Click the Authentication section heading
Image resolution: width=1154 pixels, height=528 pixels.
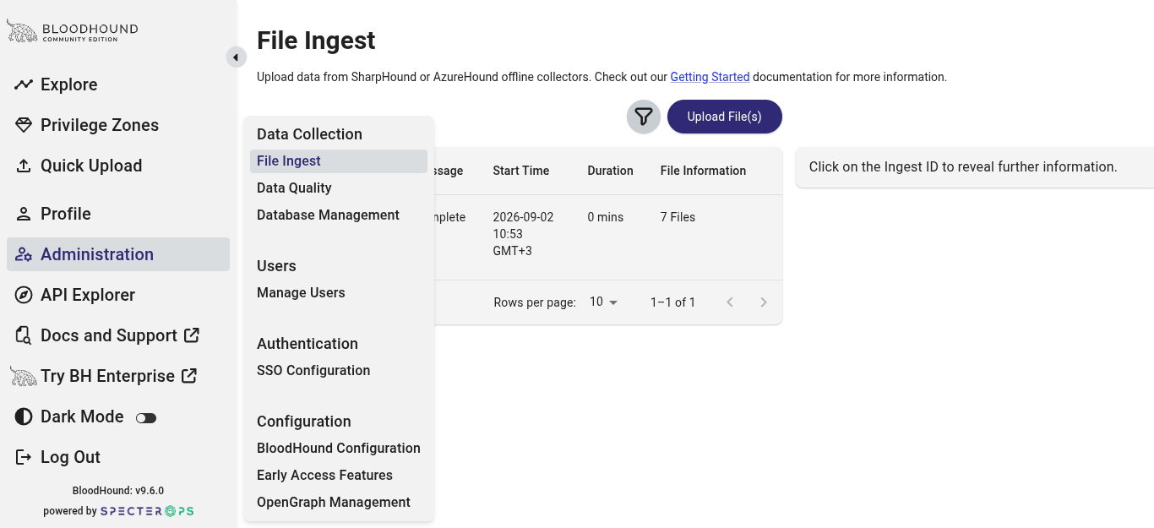coord(308,344)
